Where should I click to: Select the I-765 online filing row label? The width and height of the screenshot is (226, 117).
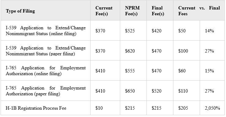coord(46,71)
